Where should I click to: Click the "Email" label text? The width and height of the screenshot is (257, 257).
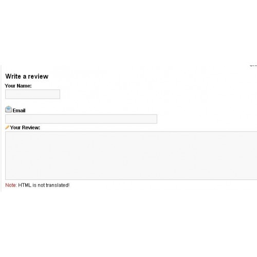[19, 111]
